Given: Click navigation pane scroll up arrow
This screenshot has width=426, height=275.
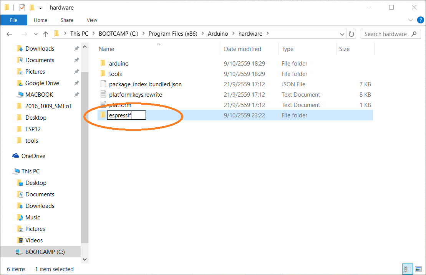Looking at the screenshot, I should tap(85, 47).
